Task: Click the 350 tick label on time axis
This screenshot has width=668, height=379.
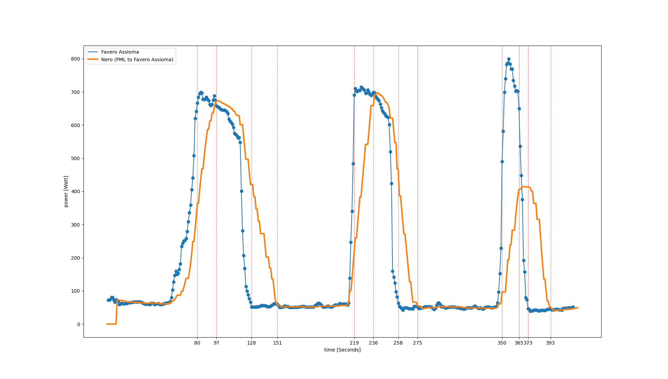Action: coord(502,343)
